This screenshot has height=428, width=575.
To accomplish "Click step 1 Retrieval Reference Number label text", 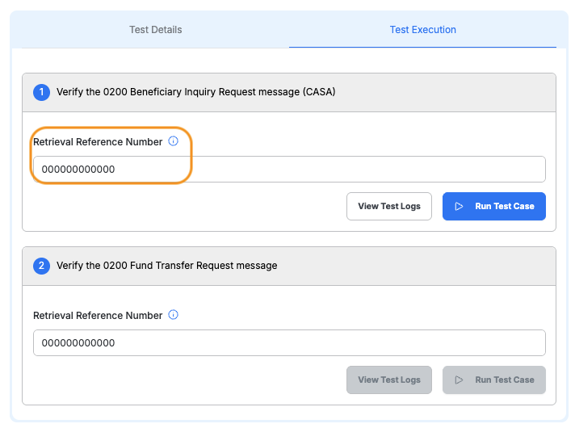I will point(98,142).
